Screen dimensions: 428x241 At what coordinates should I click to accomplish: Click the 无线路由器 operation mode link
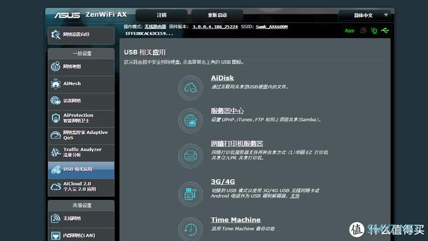(x=155, y=27)
